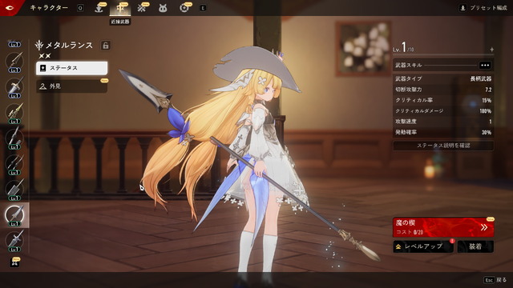Click the クリティカルダメージ 180% row
This screenshot has width=513, height=288.
pyautogui.click(x=443, y=111)
